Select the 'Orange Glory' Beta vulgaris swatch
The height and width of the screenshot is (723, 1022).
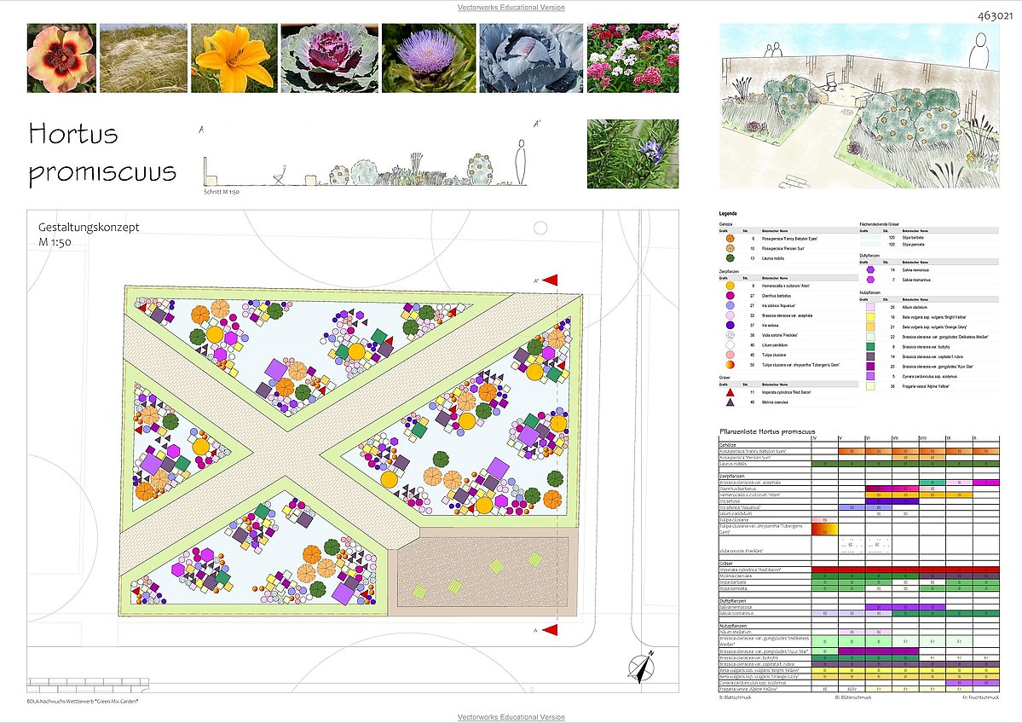tap(870, 327)
